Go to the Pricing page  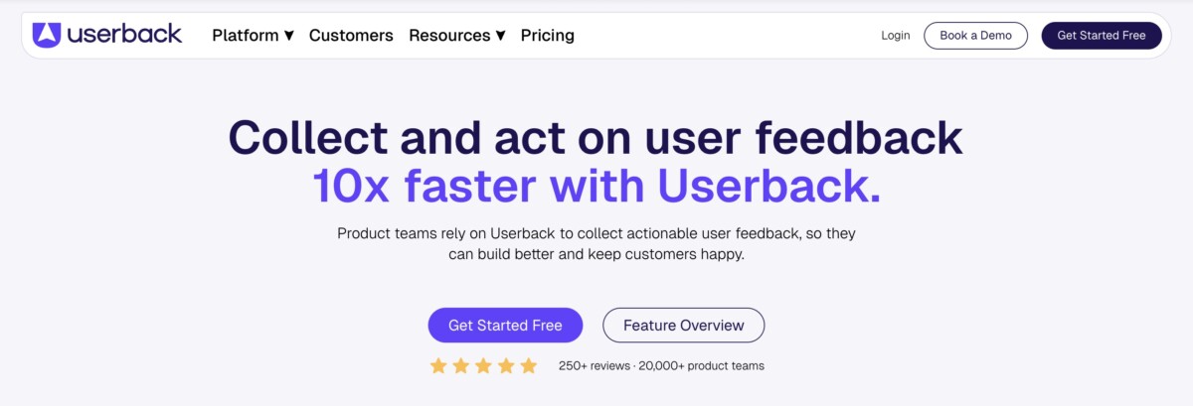(x=548, y=36)
